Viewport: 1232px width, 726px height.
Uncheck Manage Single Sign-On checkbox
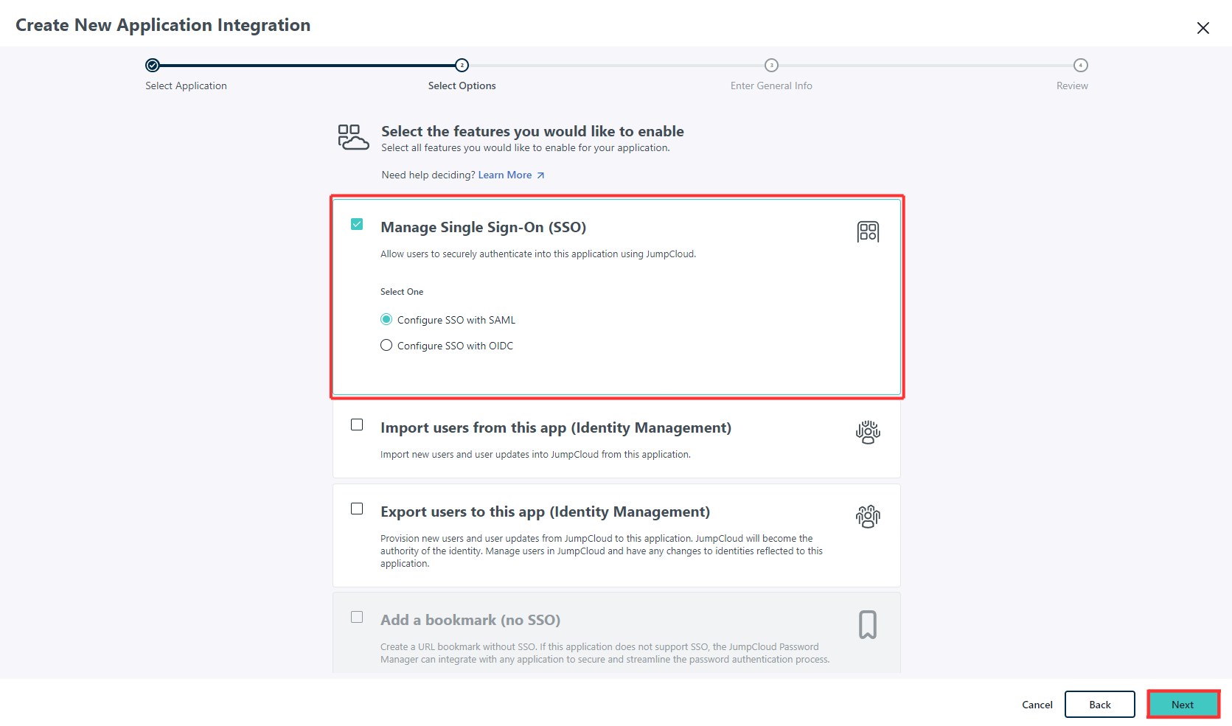pyautogui.click(x=357, y=224)
